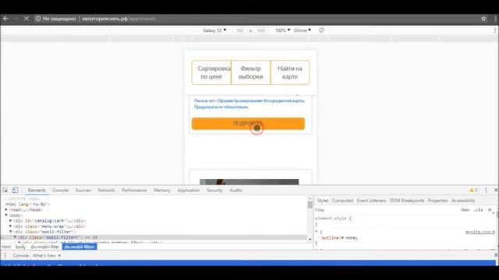Add new style rule with plus icon
The image size is (499, 280).
click(x=490, y=210)
